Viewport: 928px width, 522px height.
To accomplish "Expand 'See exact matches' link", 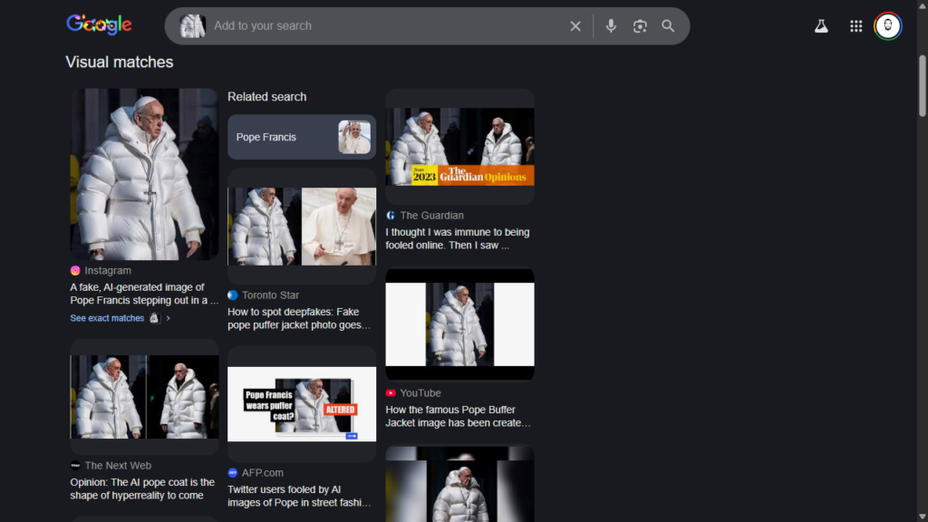I will pos(107,318).
